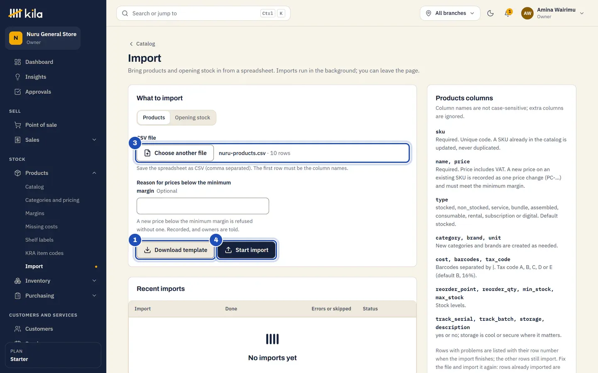Open Missing costs page

42,227
